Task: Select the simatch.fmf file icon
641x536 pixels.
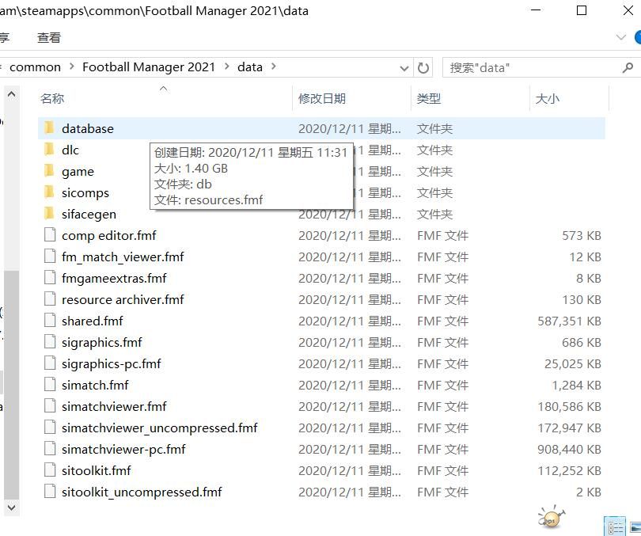Action: [x=50, y=384]
